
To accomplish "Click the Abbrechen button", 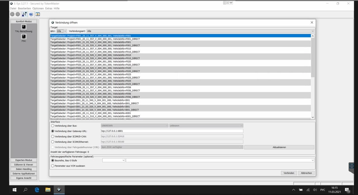I will (x=306, y=173).
